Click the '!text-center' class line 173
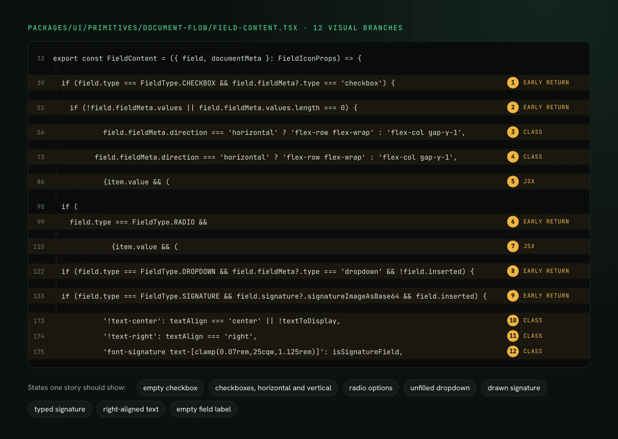The height and width of the screenshot is (439, 618). pos(221,321)
